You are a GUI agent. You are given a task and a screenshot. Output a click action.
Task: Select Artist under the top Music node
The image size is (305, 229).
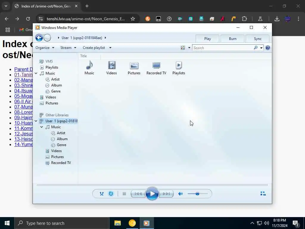pyautogui.click(x=55, y=79)
